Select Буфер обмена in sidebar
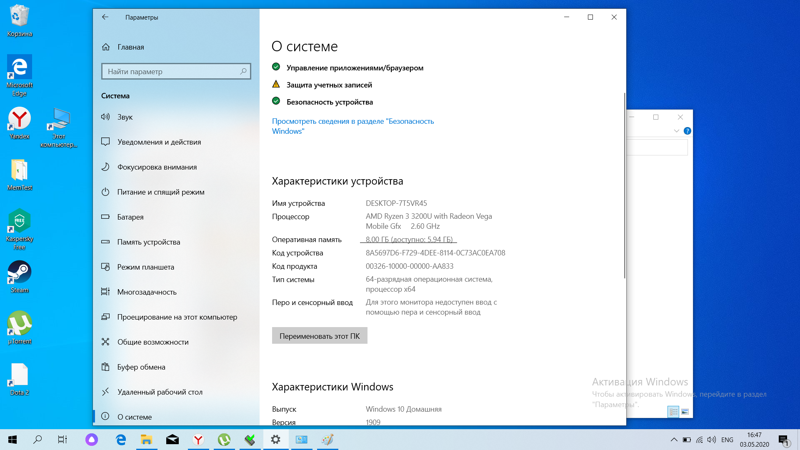 coord(141,367)
